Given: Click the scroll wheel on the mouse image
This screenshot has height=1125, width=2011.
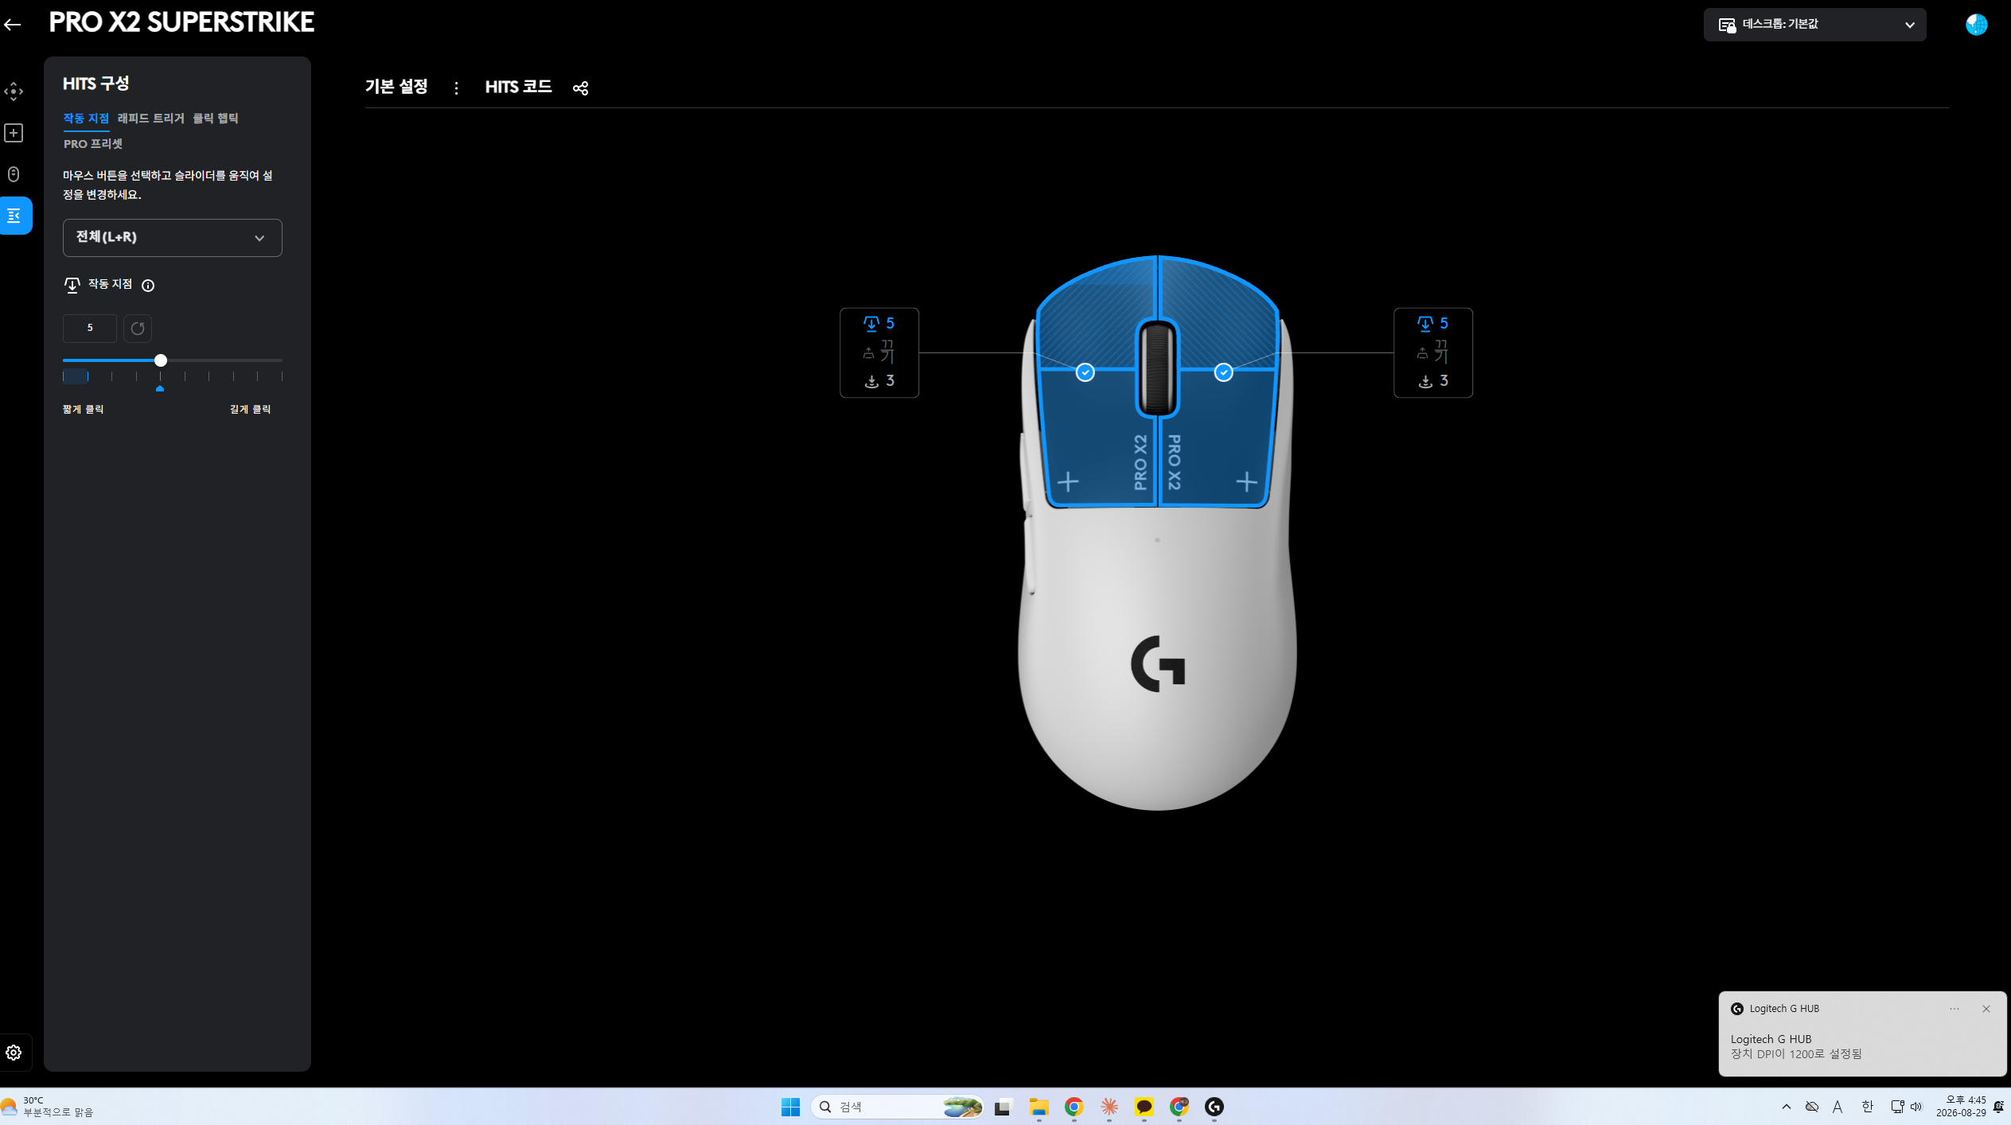Looking at the screenshot, I should [1157, 368].
